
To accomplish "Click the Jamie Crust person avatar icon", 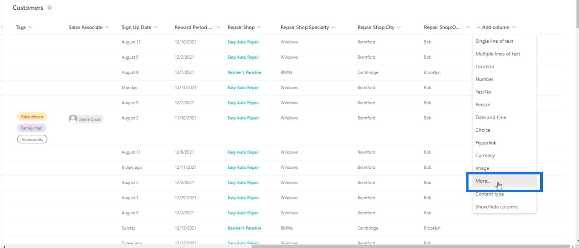I will click(x=73, y=119).
